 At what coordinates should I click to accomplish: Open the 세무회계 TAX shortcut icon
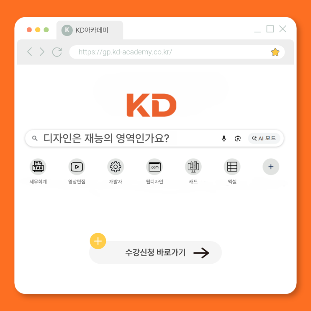click(38, 167)
